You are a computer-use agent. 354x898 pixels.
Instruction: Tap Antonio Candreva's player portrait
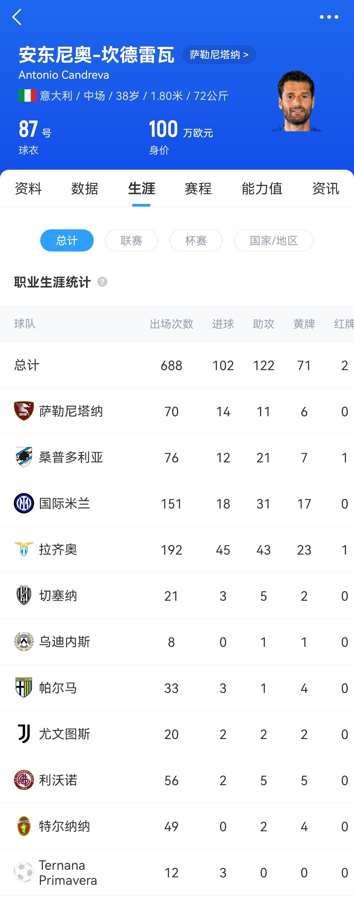296,101
